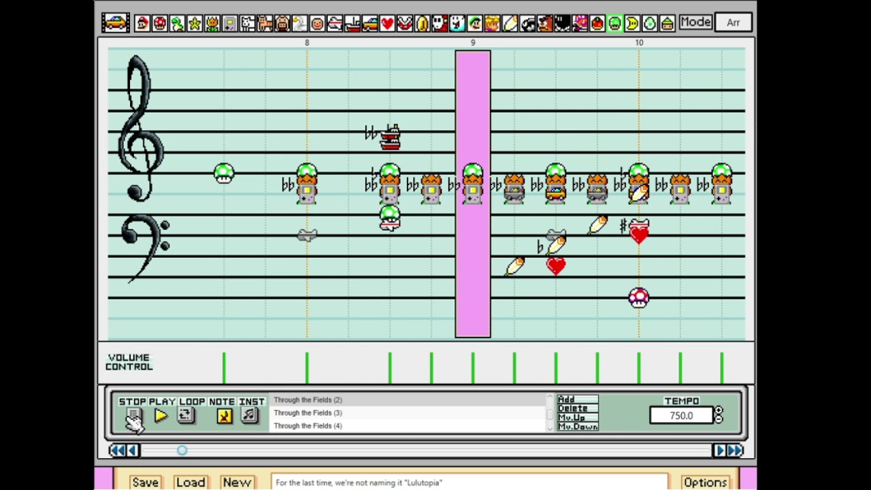871x490 pixels.
Task: Select the Dog instrument
Action: click(248, 23)
